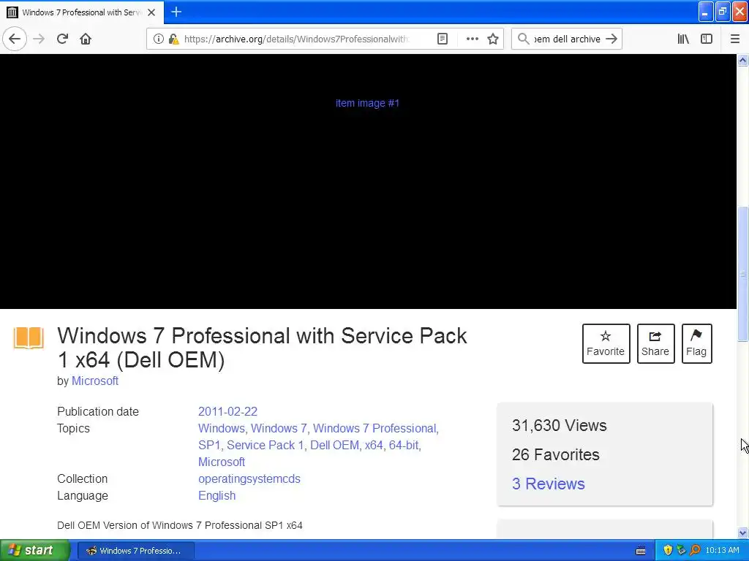Viewport: 749px width, 561px height.
Task: Toggle Reader View in address bar
Action: point(443,39)
